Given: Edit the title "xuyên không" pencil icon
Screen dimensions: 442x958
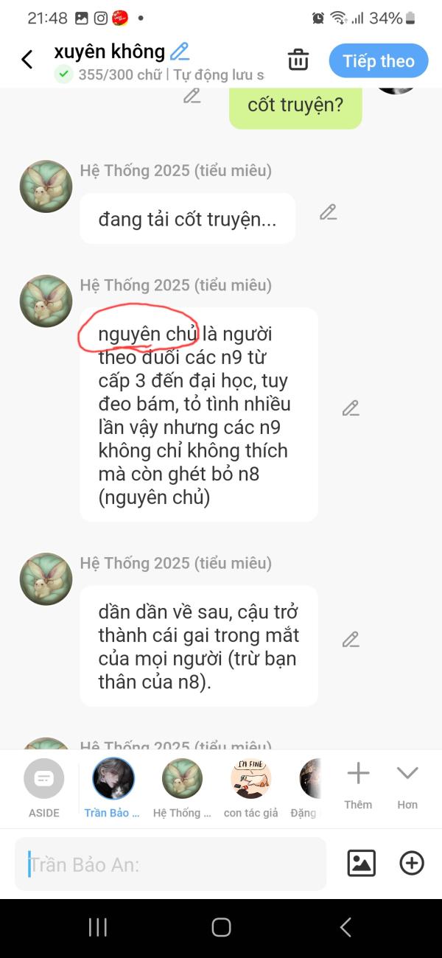Looking at the screenshot, I should pyautogui.click(x=180, y=52).
